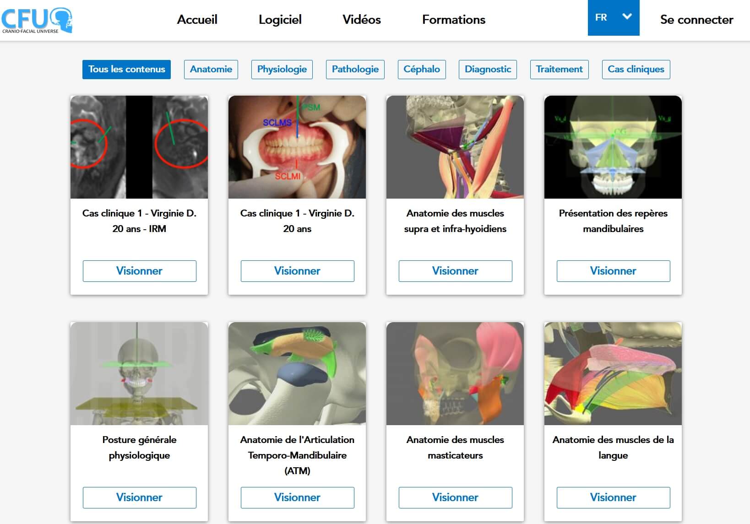Open the Posture générale physiologique thumbnail
The image size is (750, 524).
click(139, 373)
